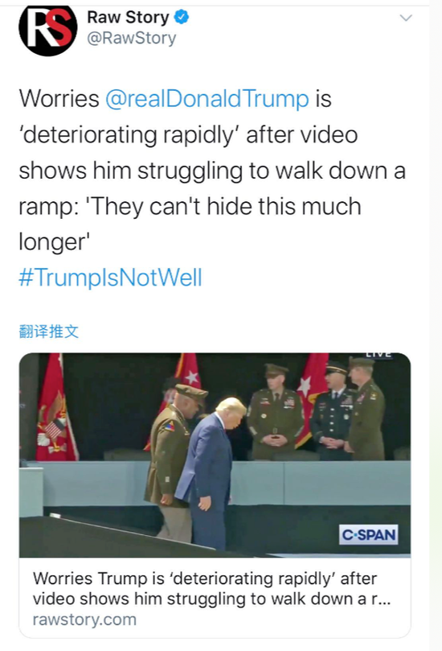The width and height of the screenshot is (442, 651).
Task: Open the @realDonaldTrump mention
Action: pos(207,99)
